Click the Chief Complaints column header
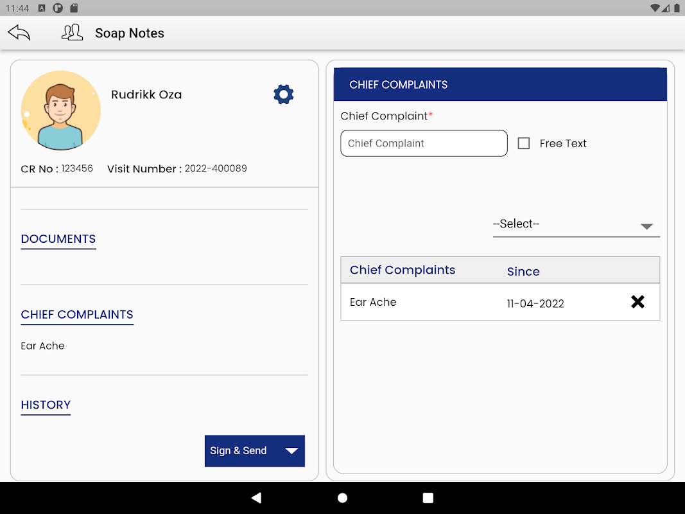The image size is (685, 514). (x=403, y=270)
